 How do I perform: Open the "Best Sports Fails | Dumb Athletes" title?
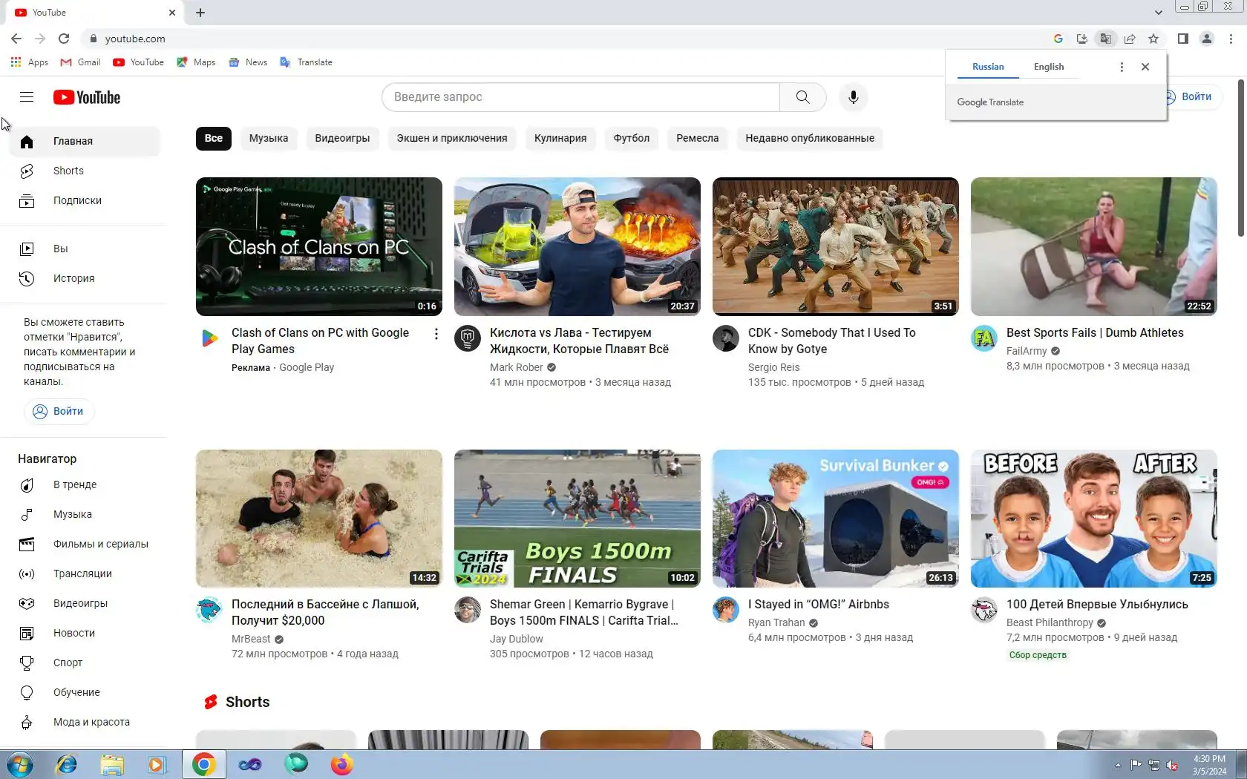point(1095,333)
